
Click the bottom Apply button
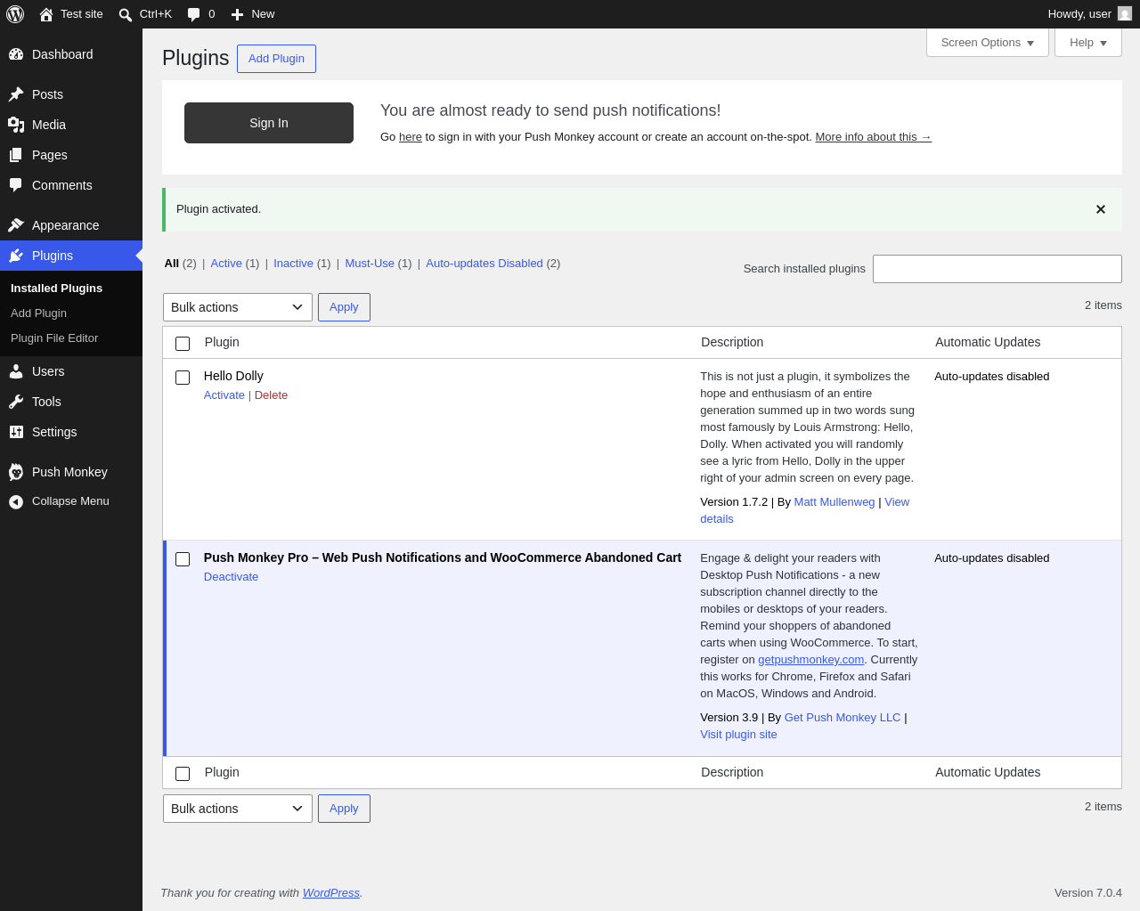(x=344, y=809)
